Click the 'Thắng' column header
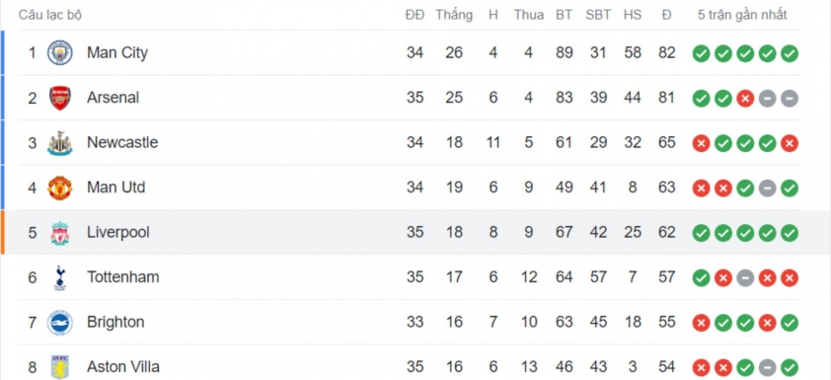This screenshot has height=380, width=831. [454, 16]
